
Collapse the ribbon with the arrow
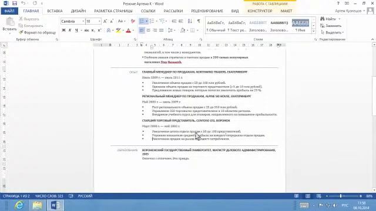click(372, 39)
